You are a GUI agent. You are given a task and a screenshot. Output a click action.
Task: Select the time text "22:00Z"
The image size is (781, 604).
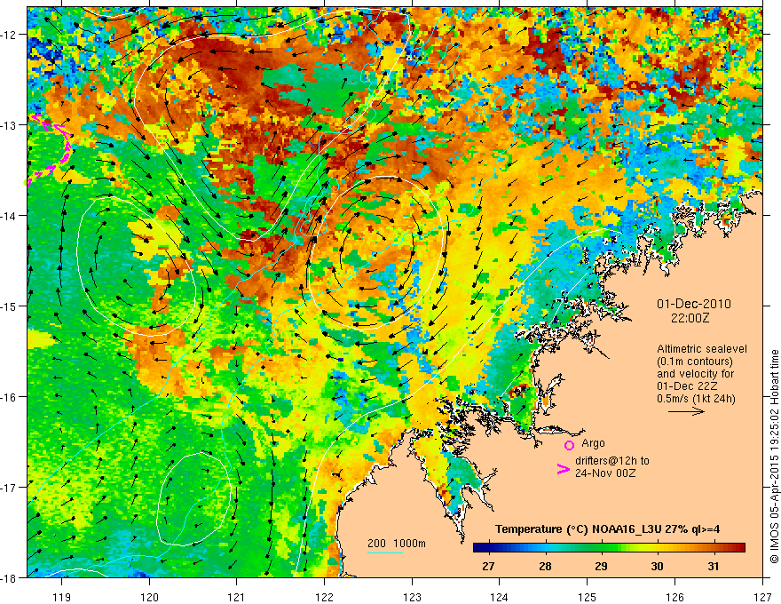click(x=690, y=318)
